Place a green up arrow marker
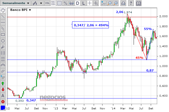The image size is (169, 112). click(3, 83)
